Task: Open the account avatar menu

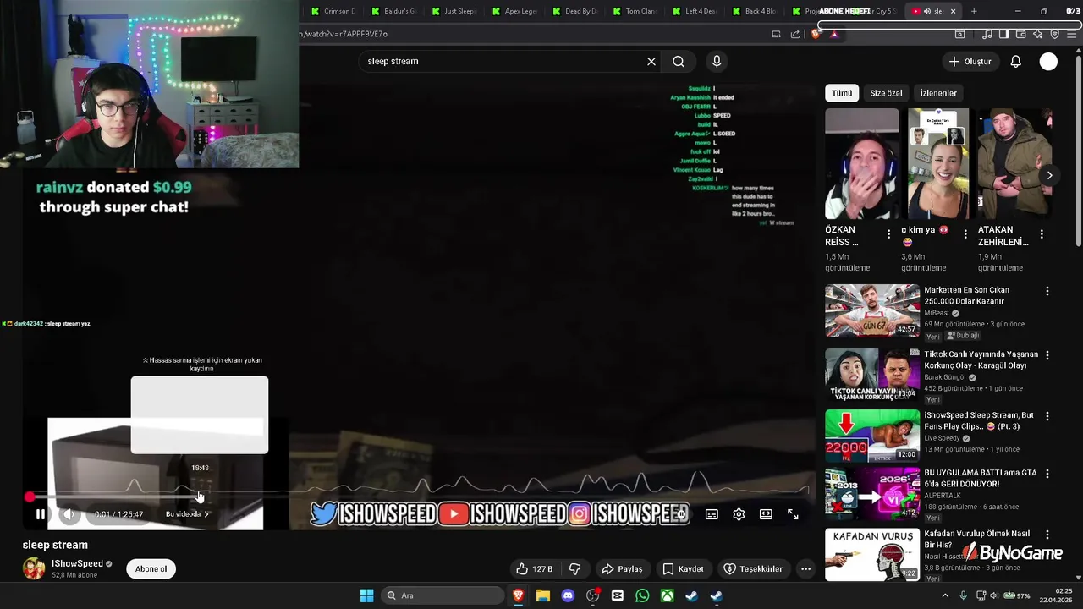Action: point(1048,62)
